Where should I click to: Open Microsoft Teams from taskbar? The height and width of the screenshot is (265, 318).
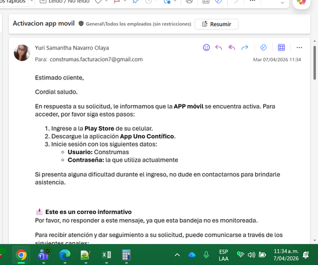44,255
